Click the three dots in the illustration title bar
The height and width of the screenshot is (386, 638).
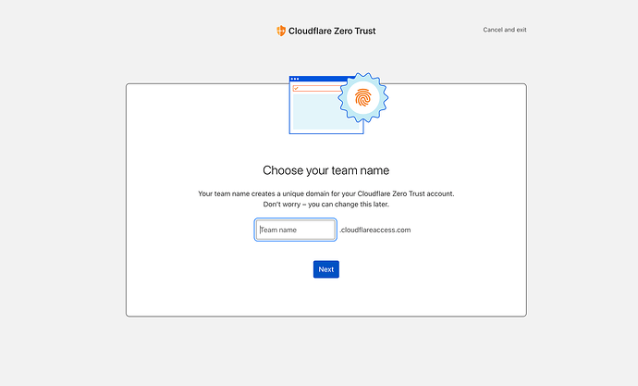click(x=295, y=79)
